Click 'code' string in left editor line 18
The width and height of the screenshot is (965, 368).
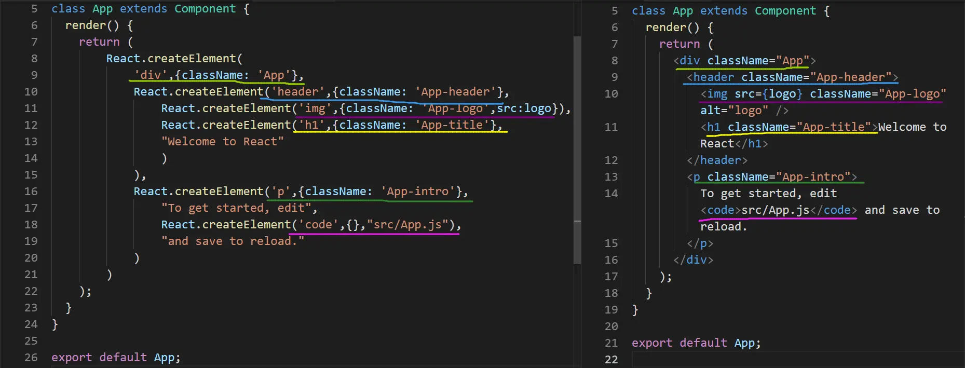[318, 225]
